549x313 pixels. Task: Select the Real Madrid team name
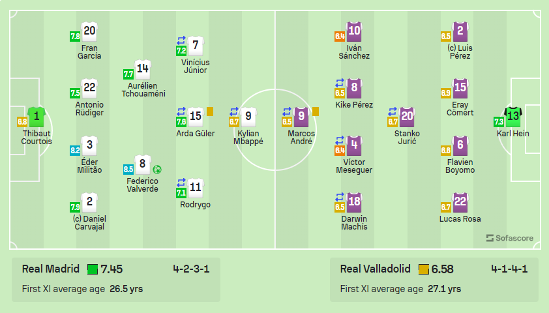pyautogui.click(x=51, y=269)
